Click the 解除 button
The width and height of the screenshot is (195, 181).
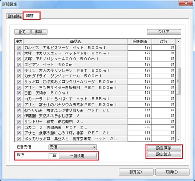pos(39,32)
